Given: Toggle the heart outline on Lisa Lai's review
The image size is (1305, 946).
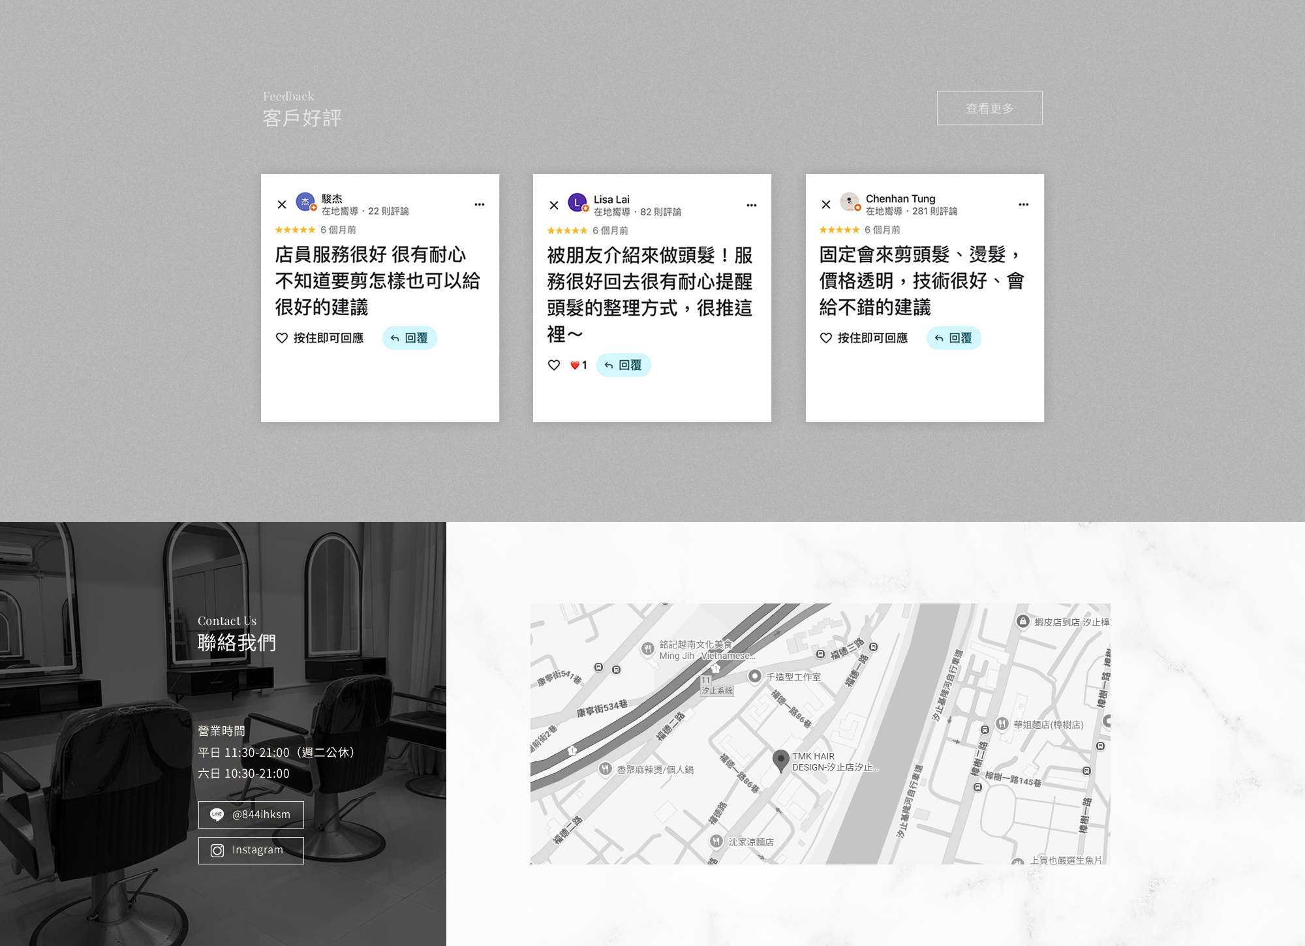Looking at the screenshot, I should click(554, 365).
